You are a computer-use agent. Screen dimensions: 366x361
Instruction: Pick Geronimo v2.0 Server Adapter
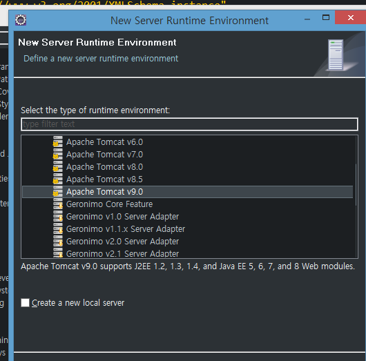[122, 242]
